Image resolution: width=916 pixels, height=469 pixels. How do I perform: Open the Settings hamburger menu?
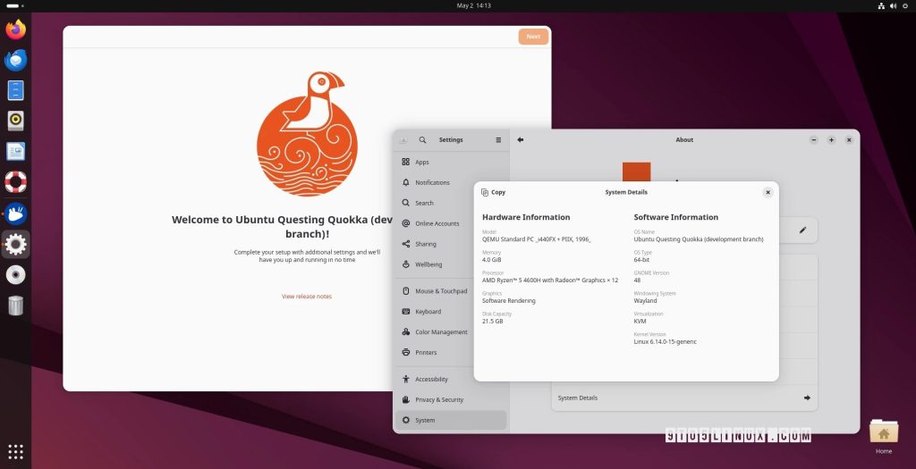click(498, 140)
